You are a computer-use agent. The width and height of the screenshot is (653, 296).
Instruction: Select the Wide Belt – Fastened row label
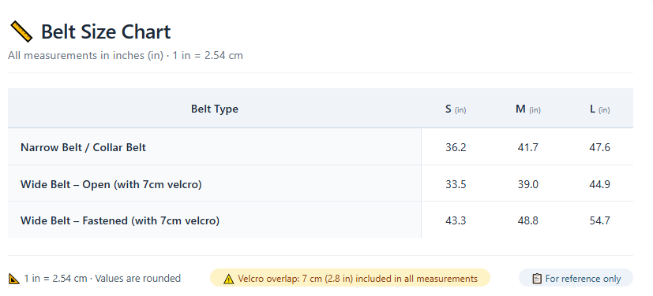coord(120,220)
